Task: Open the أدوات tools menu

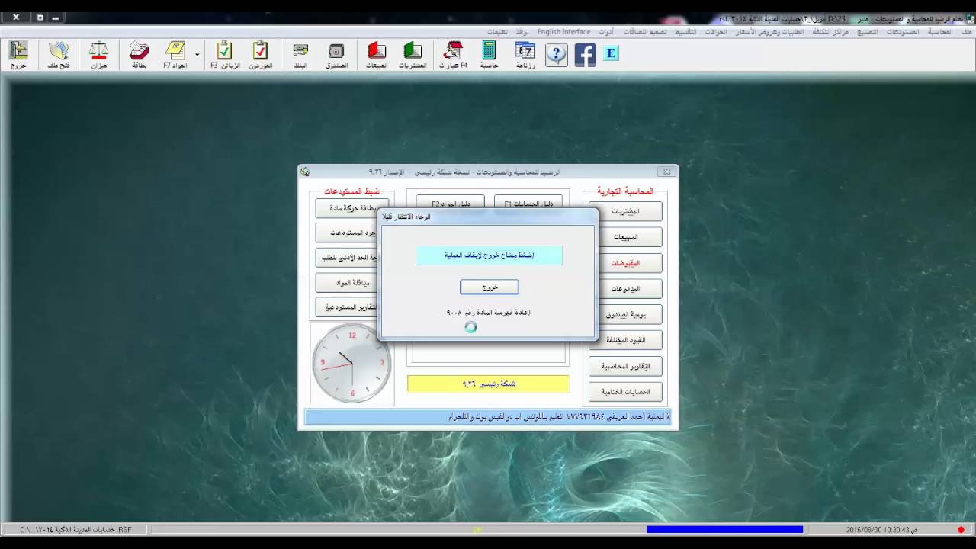Action: coord(606,32)
